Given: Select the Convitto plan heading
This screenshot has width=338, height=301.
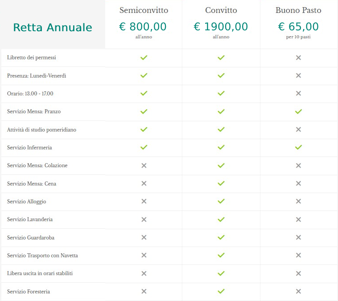Looking at the screenshot, I should pyautogui.click(x=221, y=10).
